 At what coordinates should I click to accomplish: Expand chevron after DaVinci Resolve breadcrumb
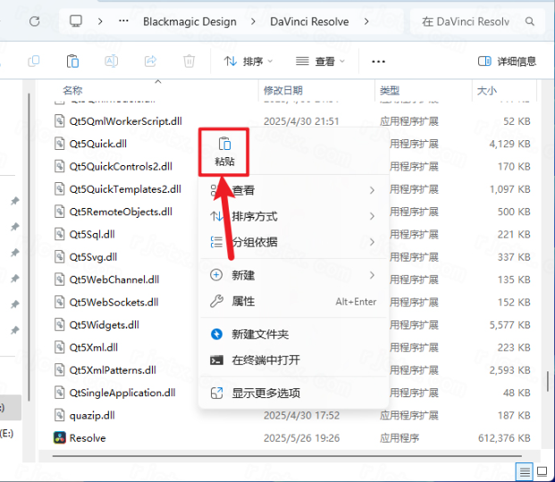point(366,21)
